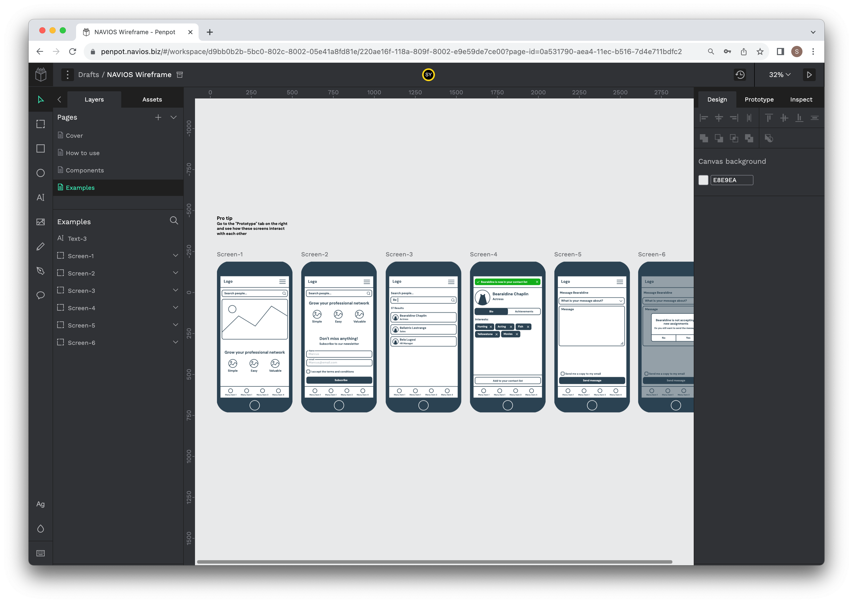Select the Layers panel toggle icon
Screen dimensions: 853x603
point(59,99)
